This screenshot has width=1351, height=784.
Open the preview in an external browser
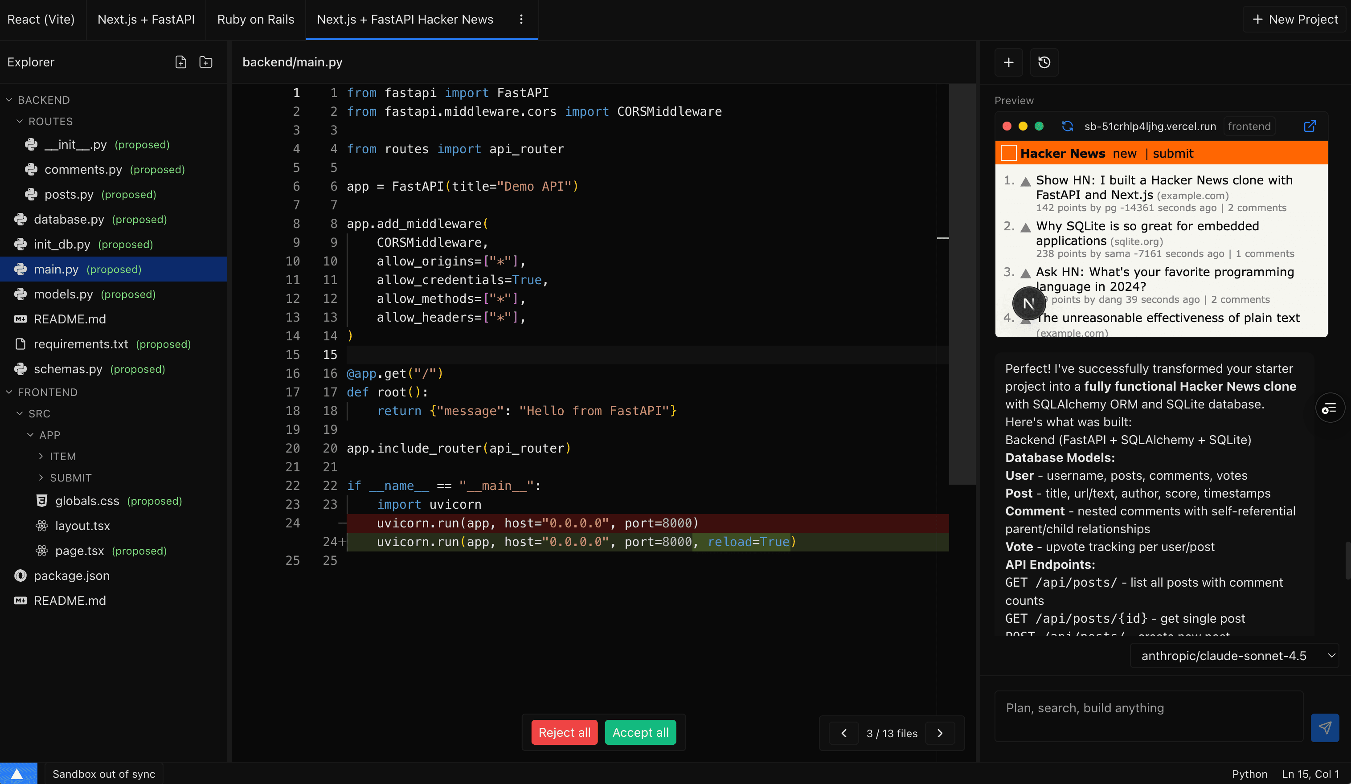click(x=1310, y=126)
